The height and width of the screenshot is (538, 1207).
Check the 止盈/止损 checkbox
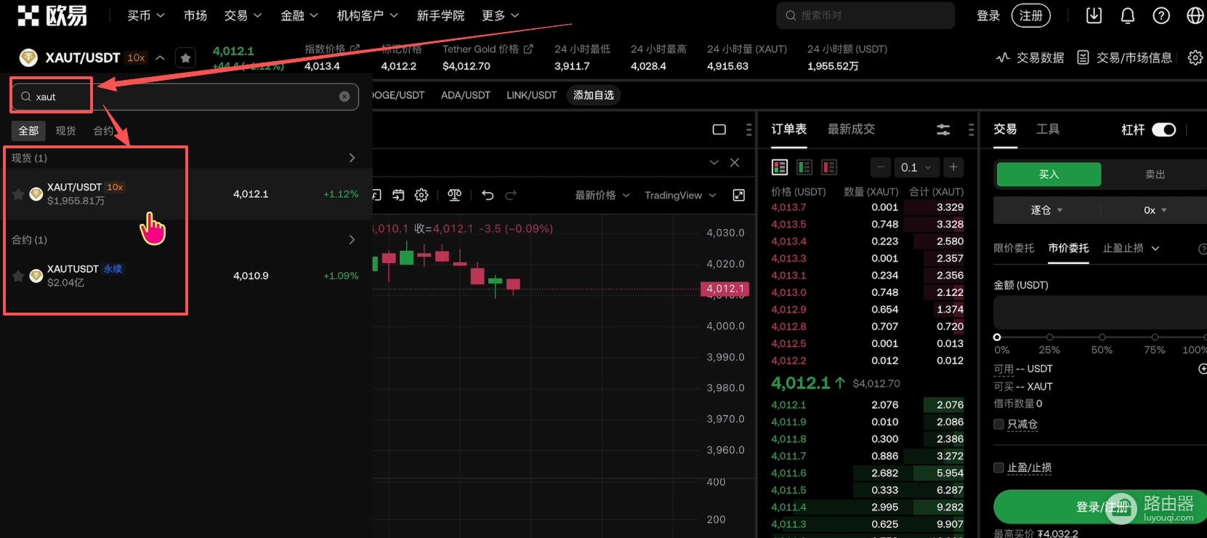tap(998, 467)
